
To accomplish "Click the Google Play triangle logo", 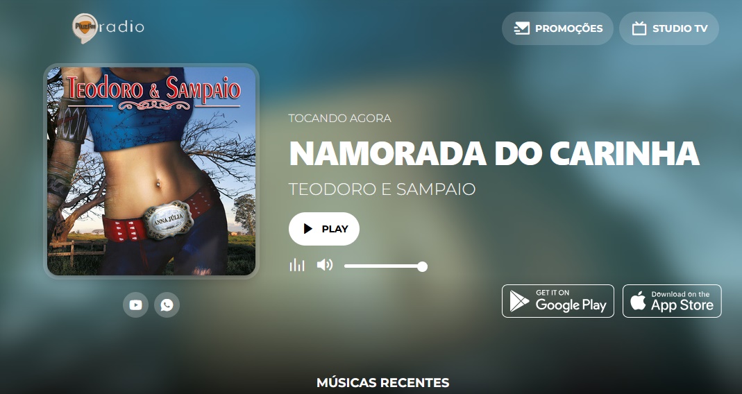I will tap(519, 301).
